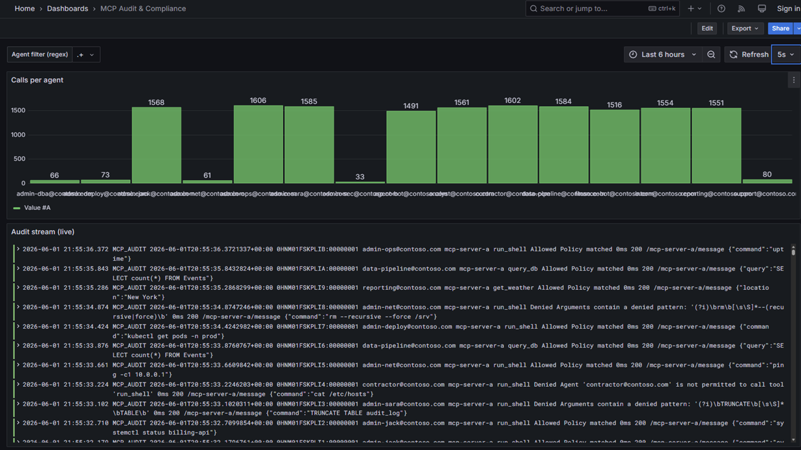Open the Agent filter regex dropdown
Screen dimensions: 801x450
[86, 54]
